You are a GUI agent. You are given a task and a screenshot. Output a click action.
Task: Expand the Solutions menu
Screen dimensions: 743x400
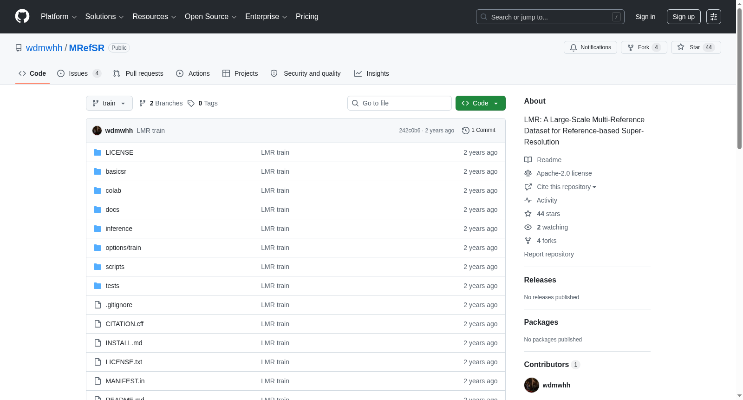[104, 17]
